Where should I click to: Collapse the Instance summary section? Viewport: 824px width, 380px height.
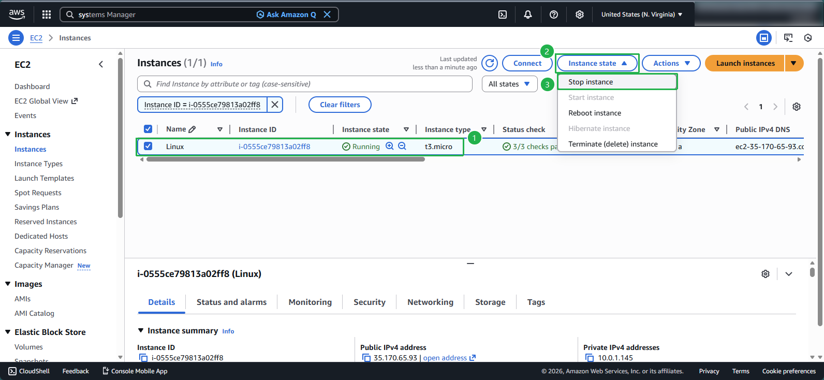click(141, 330)
